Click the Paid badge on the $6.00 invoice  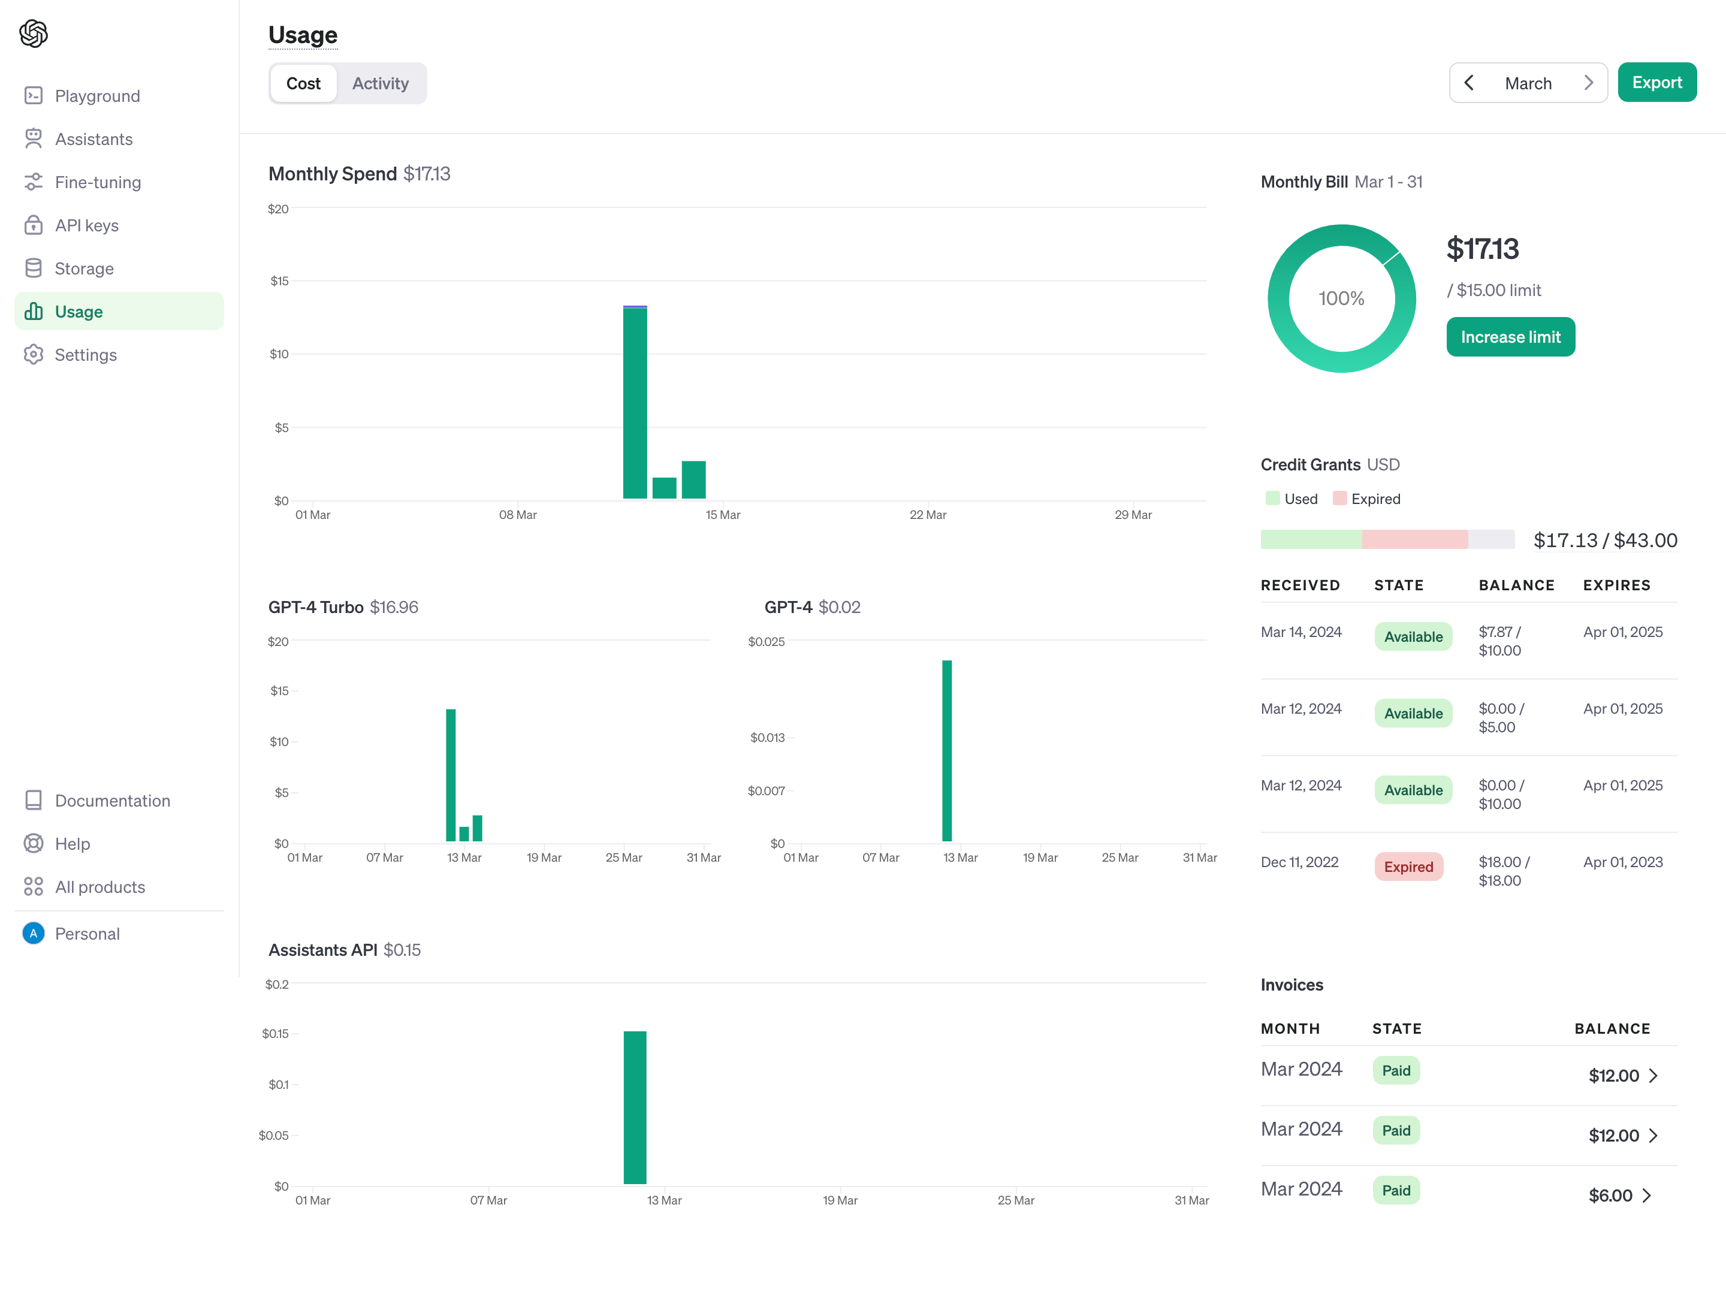coord(1396,1191)
